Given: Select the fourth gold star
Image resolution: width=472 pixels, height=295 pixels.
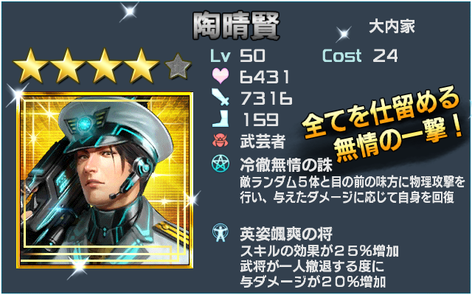Looking at the screenshot, I should click(x=142, y=66).
